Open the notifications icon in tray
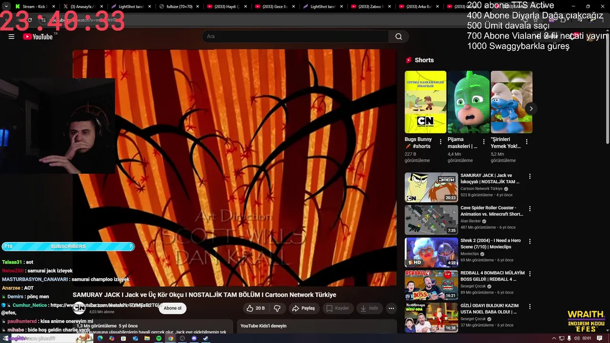 pos(600,338)
